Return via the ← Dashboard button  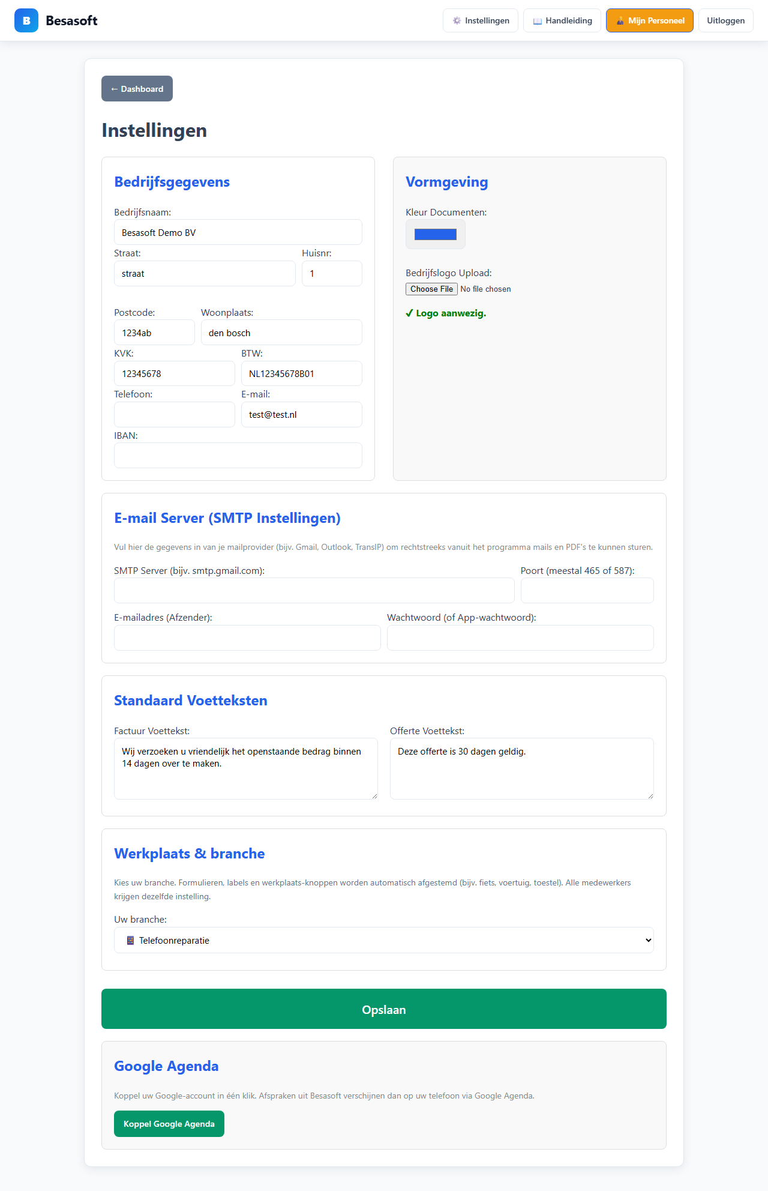click(x=137, y=88)
